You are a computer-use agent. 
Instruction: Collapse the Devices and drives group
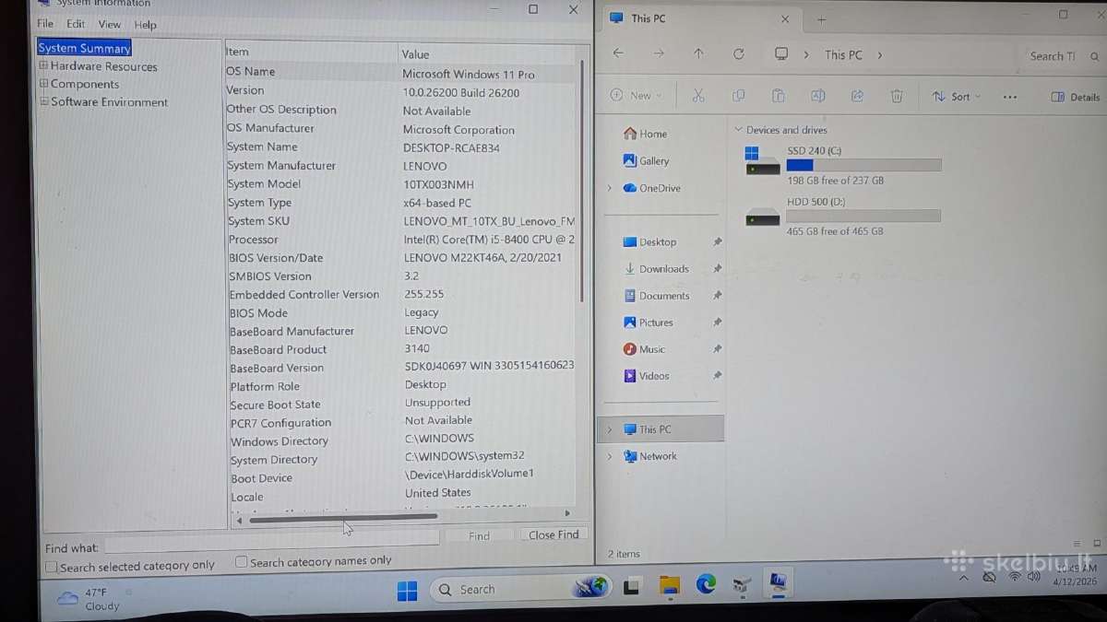[x=738, y=130]
